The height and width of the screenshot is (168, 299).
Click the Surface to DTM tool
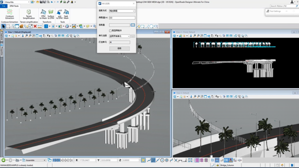(51, 14)
